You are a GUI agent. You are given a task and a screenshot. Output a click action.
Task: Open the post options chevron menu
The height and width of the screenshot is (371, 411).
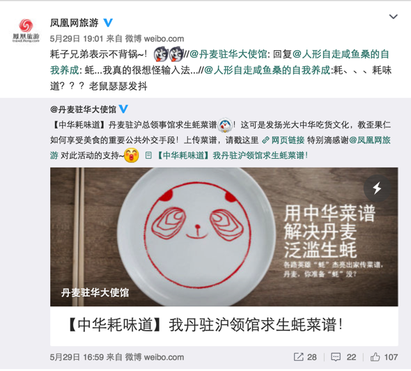(393, 17)
